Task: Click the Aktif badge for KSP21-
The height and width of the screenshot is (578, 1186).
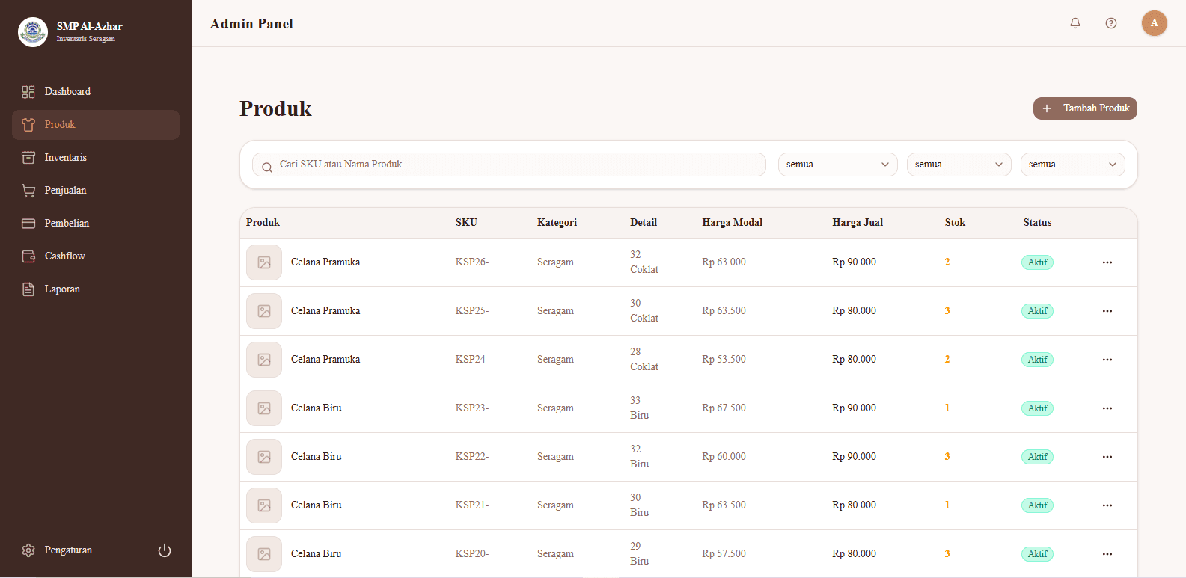Action: [x=1037, y=505]
